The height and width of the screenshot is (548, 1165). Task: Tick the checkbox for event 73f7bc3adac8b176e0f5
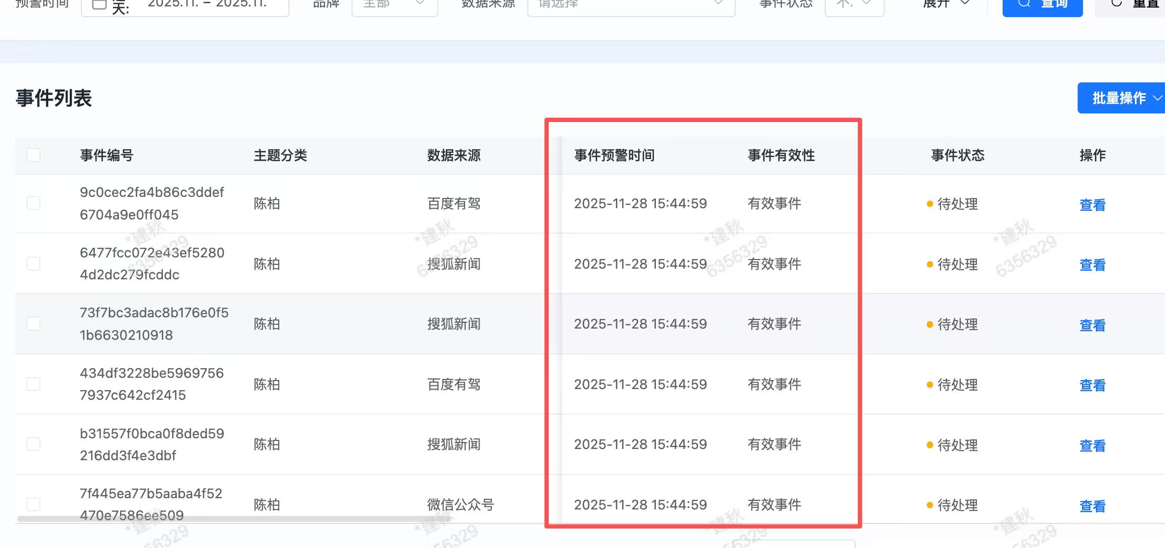[34, 324]
